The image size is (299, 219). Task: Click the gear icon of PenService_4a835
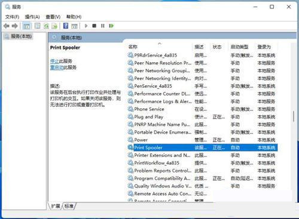click(130, 86)
